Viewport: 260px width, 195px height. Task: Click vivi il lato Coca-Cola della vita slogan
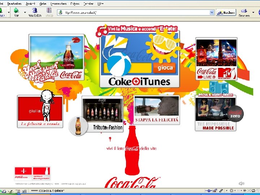[x=131, y=148]
